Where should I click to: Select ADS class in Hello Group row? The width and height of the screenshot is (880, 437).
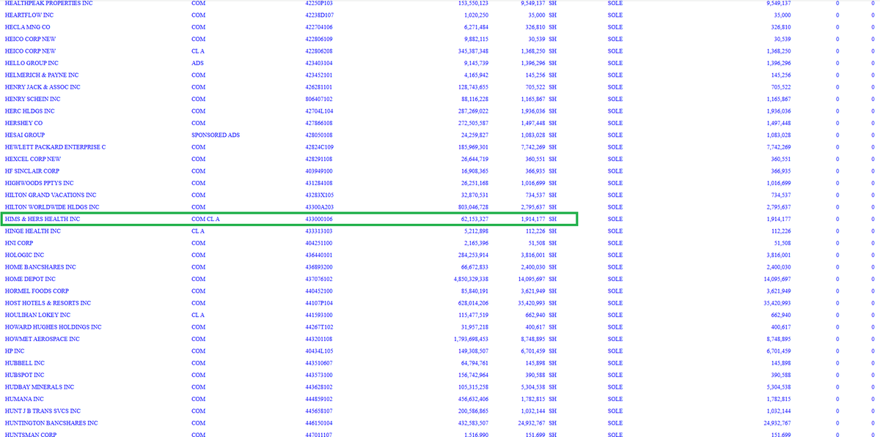(x=197, y=63)
